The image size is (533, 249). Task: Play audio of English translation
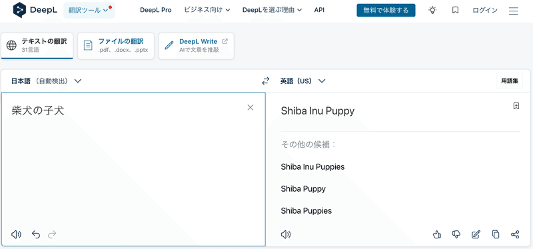[x=286, y=234]
